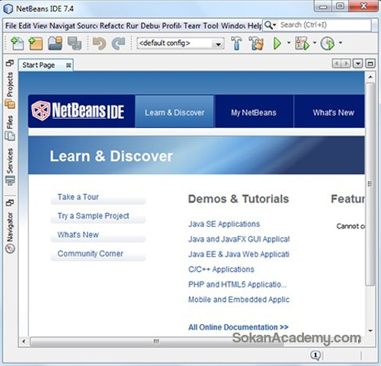381x366 pixels.
Task: Switch to the My NetBeans tab
Action: (254, 113)
